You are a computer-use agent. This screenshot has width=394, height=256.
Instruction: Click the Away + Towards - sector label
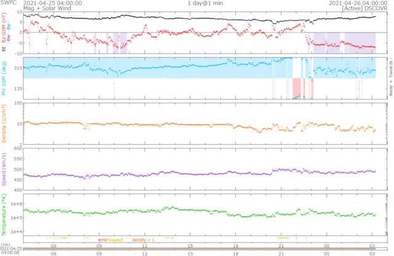pyautogui.click(x=390, y=78)
